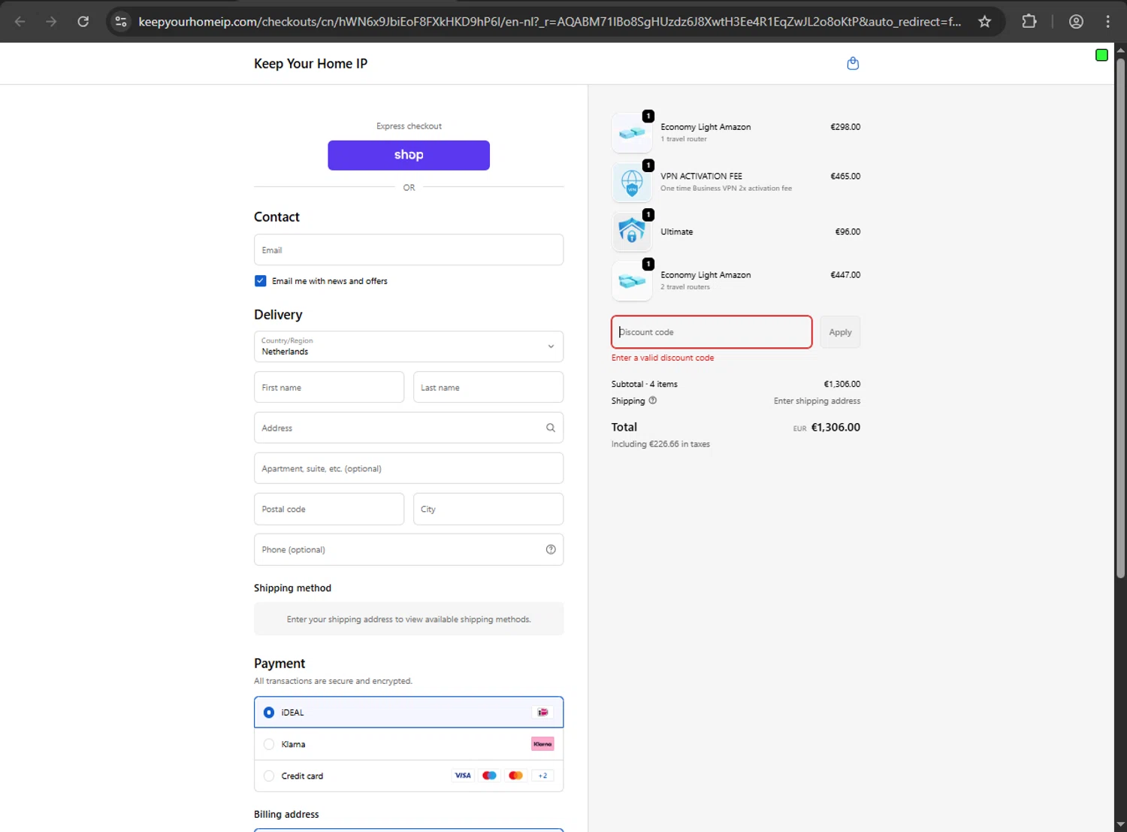Image resolution: width=1127 pixels, height=832 pixels.
Task: Click the phone field help question icon
Action: coord(551,549)
